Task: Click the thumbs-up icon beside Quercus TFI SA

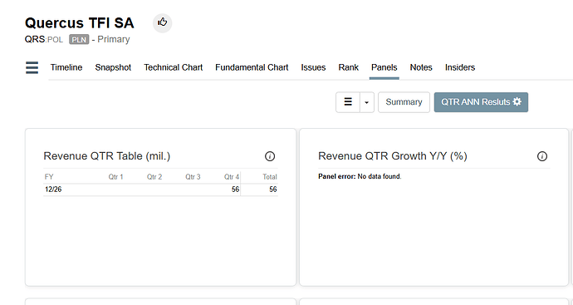Action: tap(162, 23)
